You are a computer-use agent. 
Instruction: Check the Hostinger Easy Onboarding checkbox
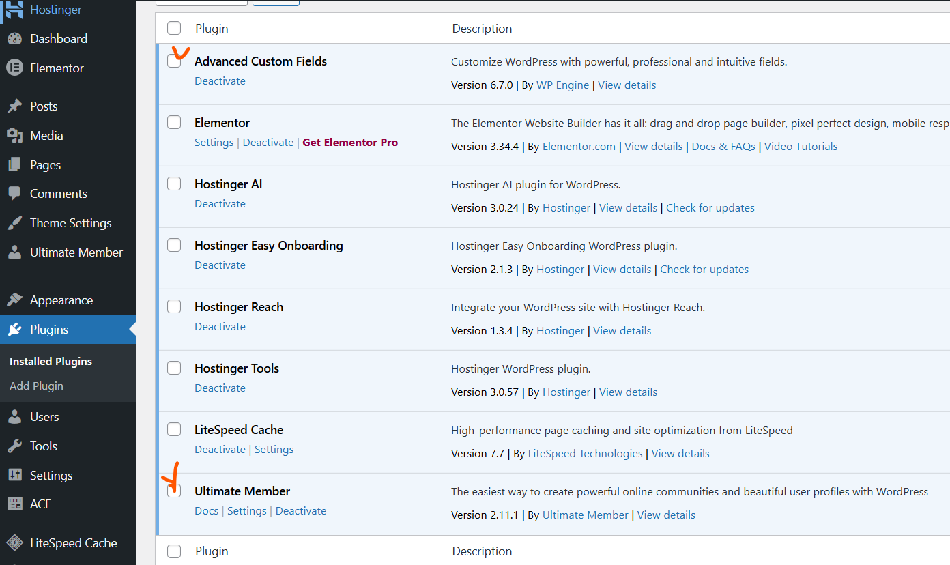pyautogui.click(x=174, y=245)
